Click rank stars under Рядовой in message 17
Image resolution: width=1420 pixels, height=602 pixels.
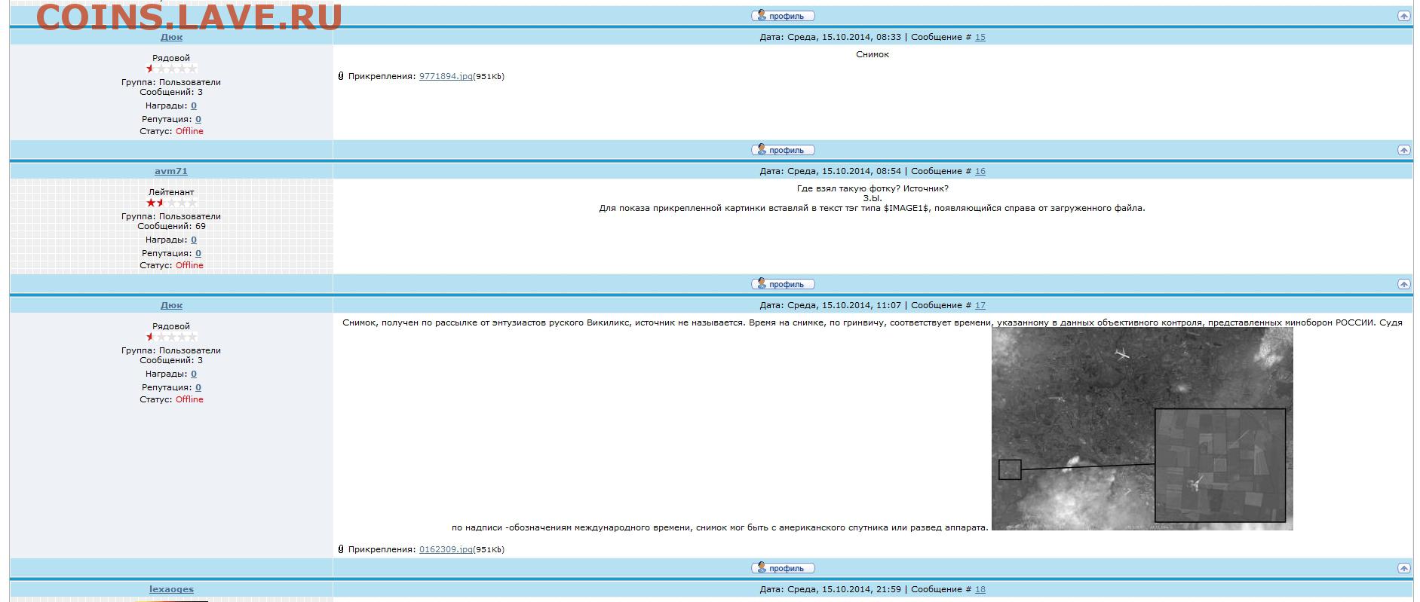tap(171, 337)
